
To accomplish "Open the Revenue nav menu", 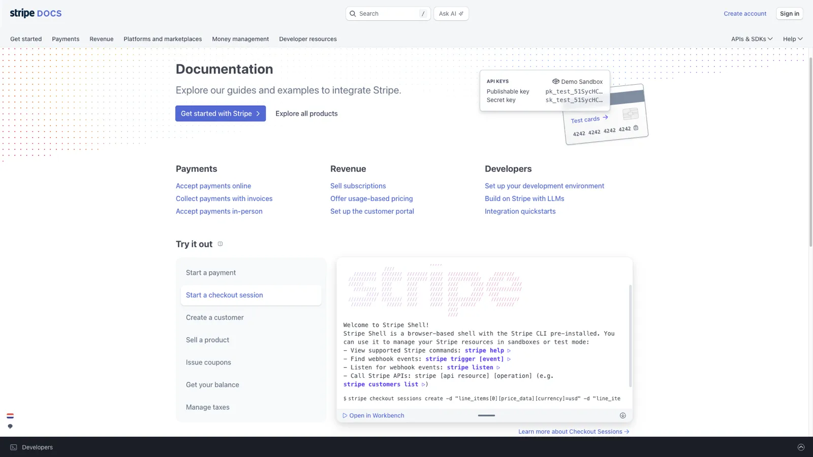I will (102, 39).
